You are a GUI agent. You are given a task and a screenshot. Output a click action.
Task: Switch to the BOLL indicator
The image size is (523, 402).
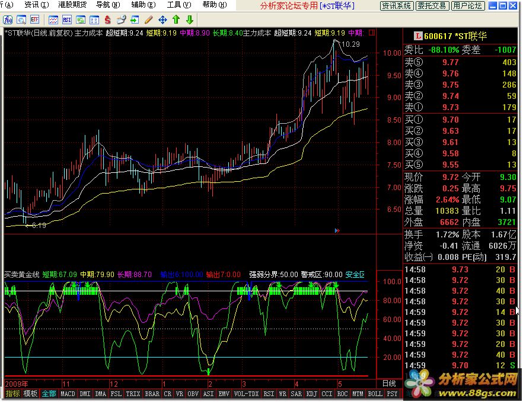click(375, 394)
